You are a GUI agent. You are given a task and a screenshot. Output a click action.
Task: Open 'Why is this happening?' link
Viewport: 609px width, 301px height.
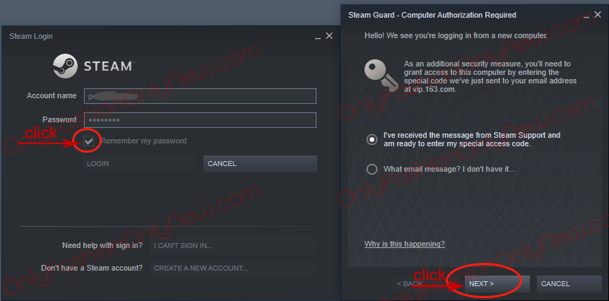point(405,244)
